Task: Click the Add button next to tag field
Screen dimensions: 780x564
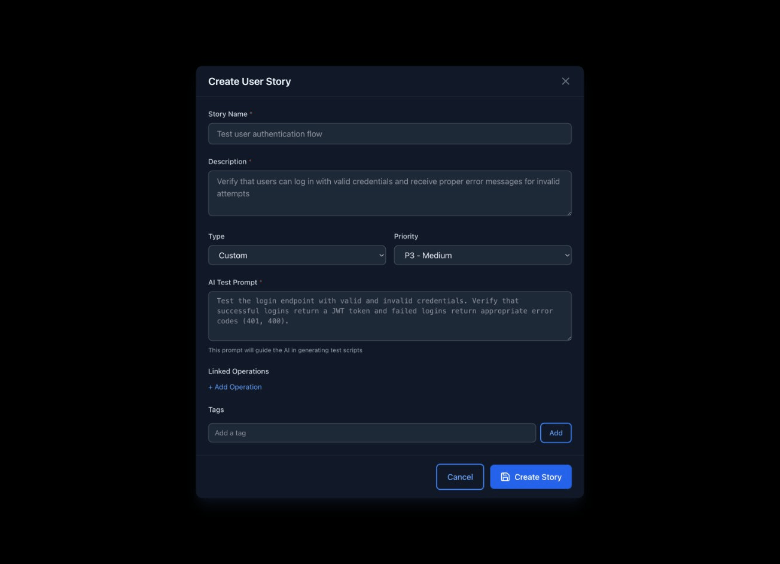Action: [x=556, y=432]
